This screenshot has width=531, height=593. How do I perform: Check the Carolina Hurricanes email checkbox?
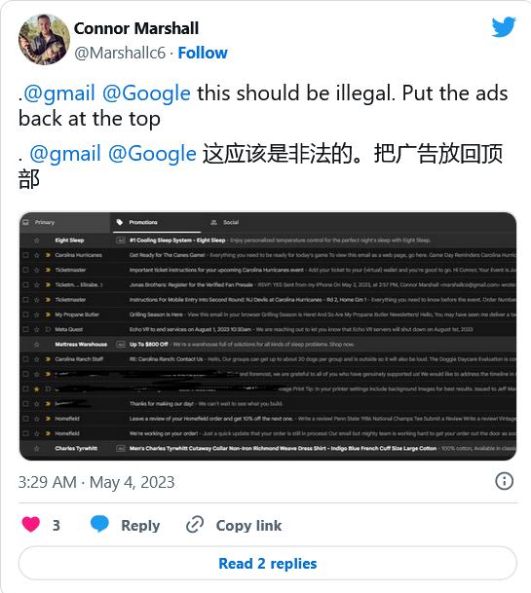coord(25,255)
